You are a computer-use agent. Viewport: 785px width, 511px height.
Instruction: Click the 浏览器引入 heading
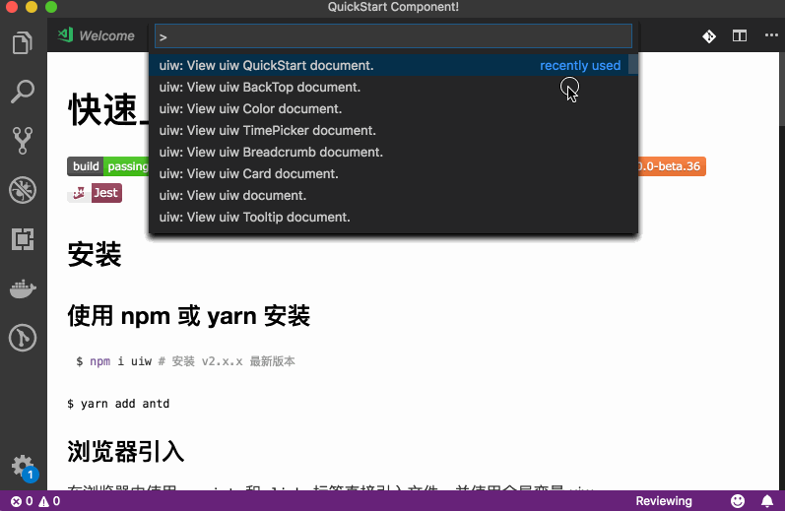[x=126, y=452]
